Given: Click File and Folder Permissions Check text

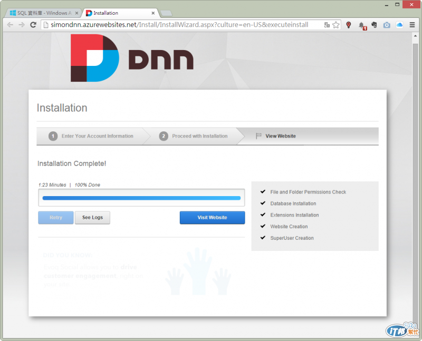Looking at the screenshot, I should click(308, 192).
